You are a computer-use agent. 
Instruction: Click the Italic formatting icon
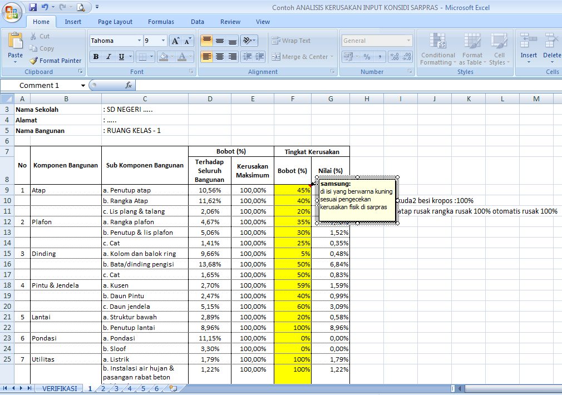pyautogui.click(x=109, y=57)
